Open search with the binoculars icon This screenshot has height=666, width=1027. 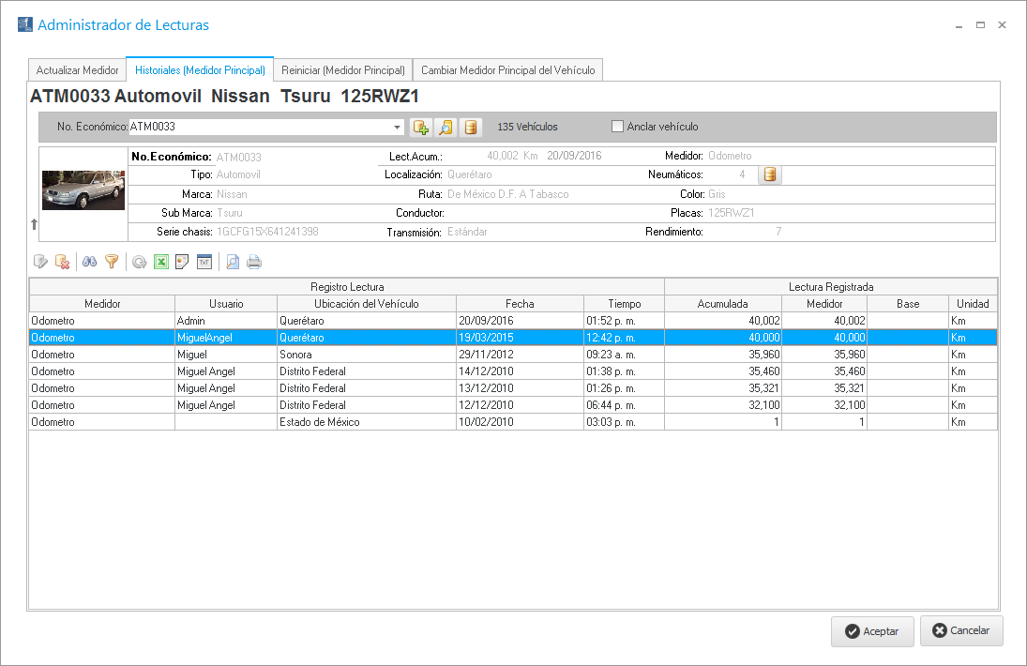[90, 263]
